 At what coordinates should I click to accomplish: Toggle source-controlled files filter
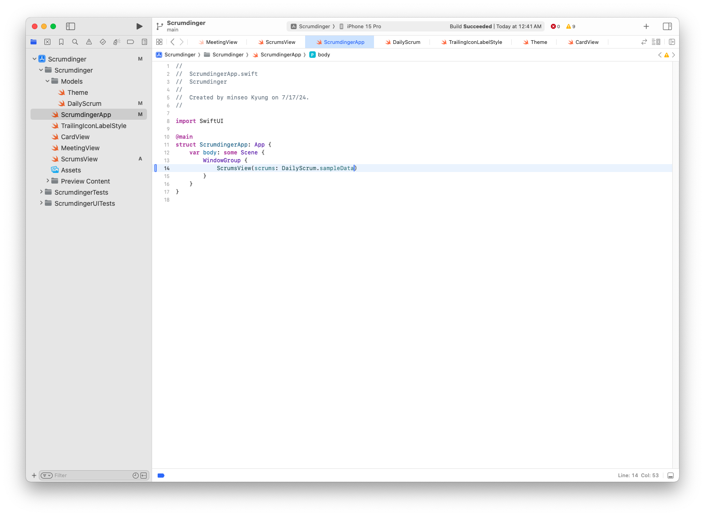144,475
